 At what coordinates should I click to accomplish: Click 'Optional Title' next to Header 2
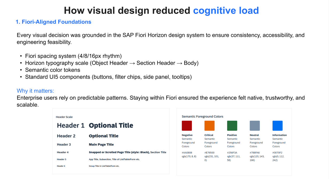104,136
